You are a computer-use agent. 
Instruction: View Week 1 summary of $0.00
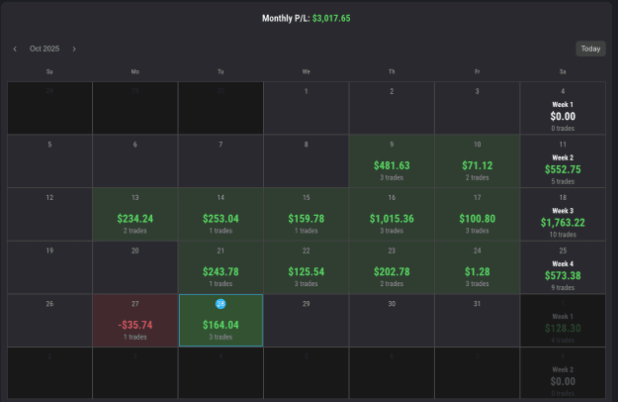pyautogui.click(x=563, y=108)
